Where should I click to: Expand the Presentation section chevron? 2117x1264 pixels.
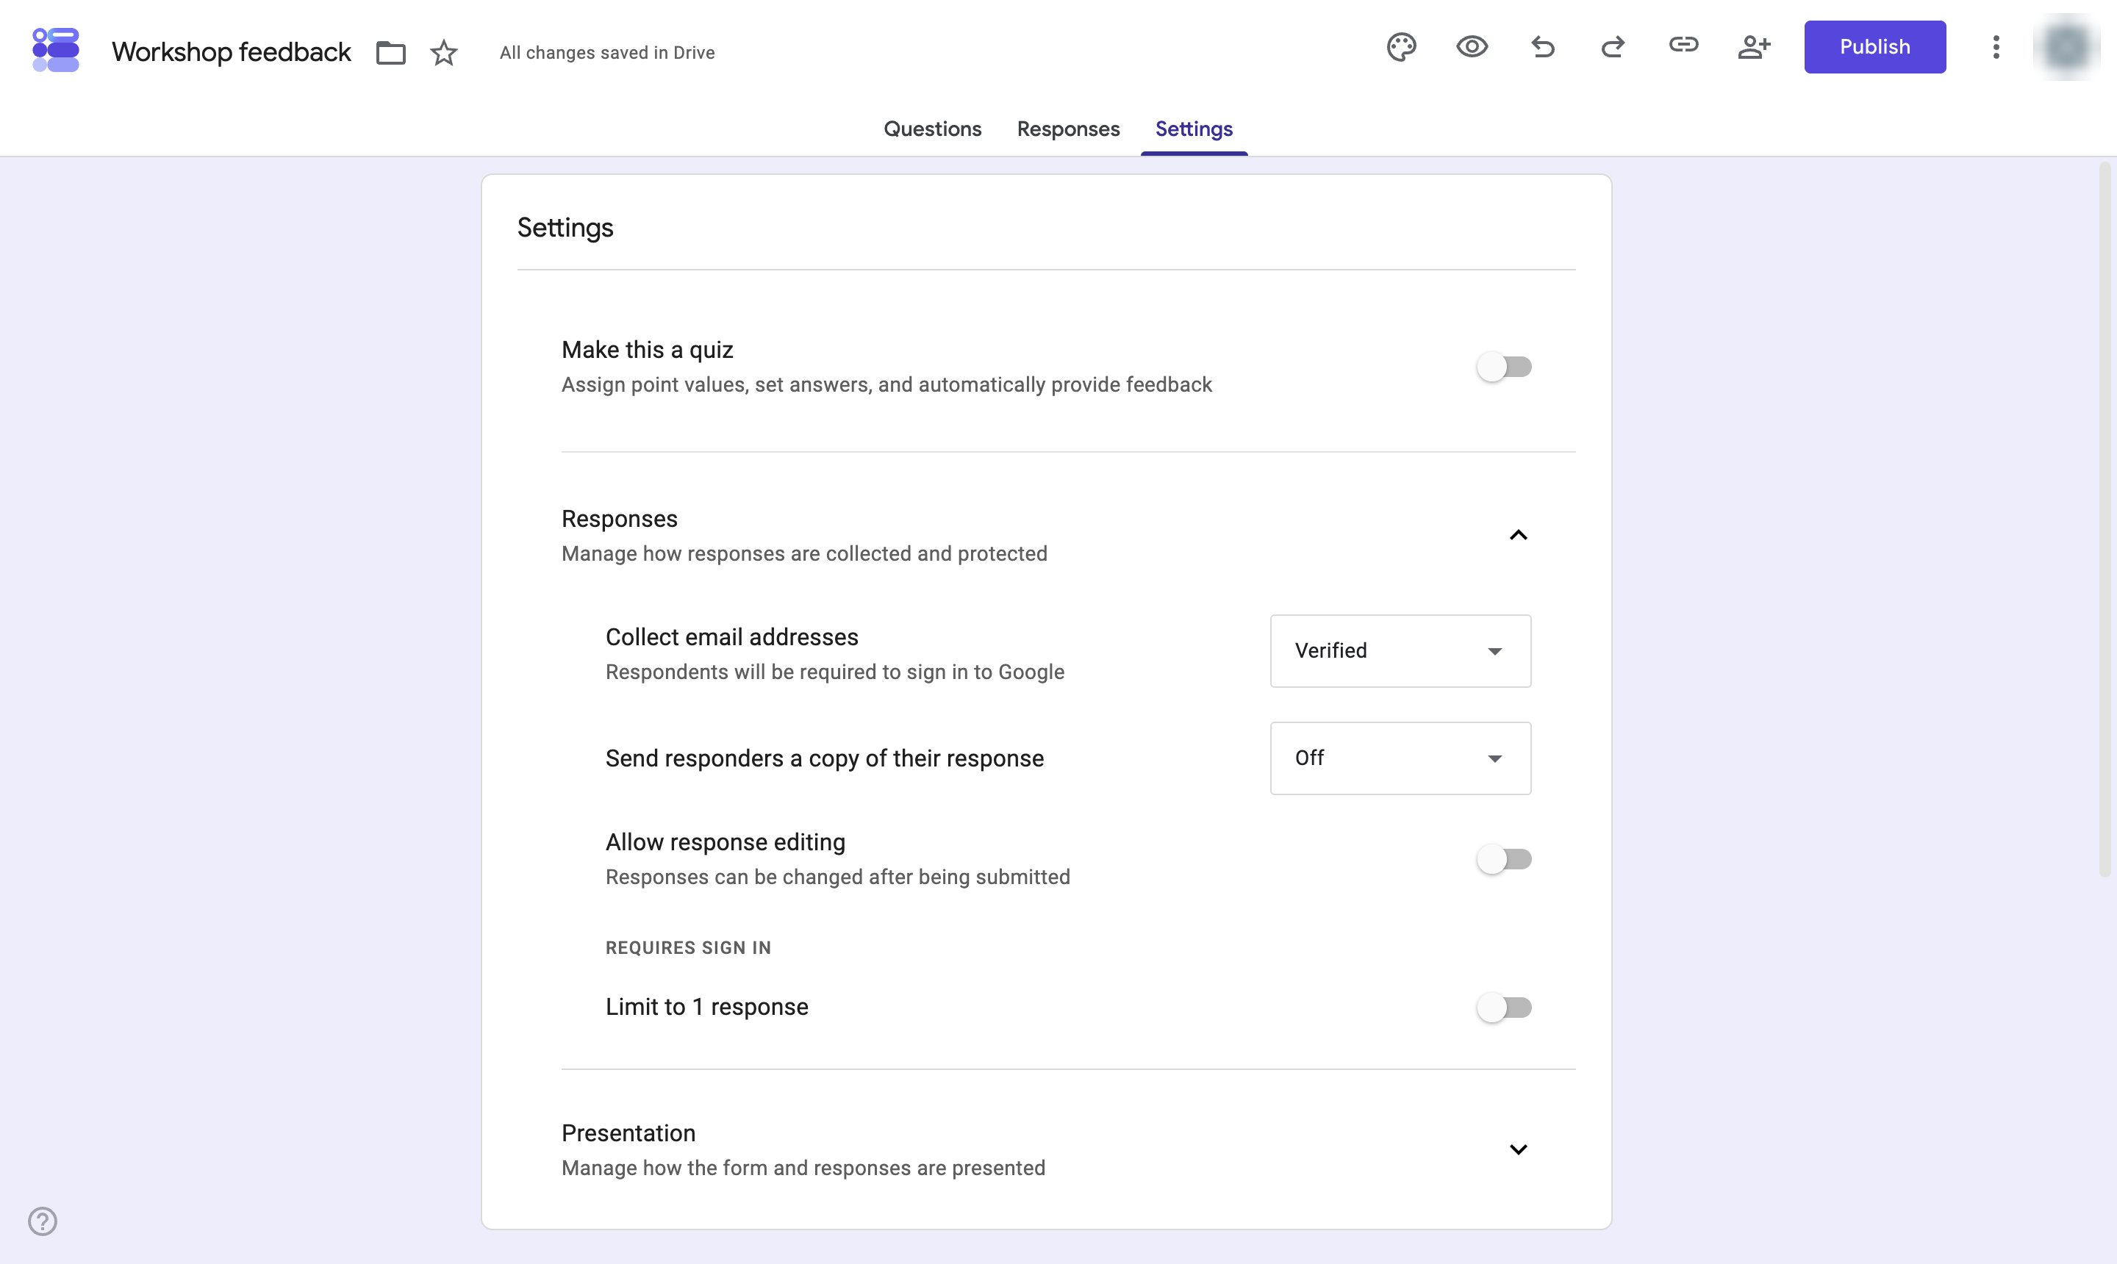point(1518,1150)
